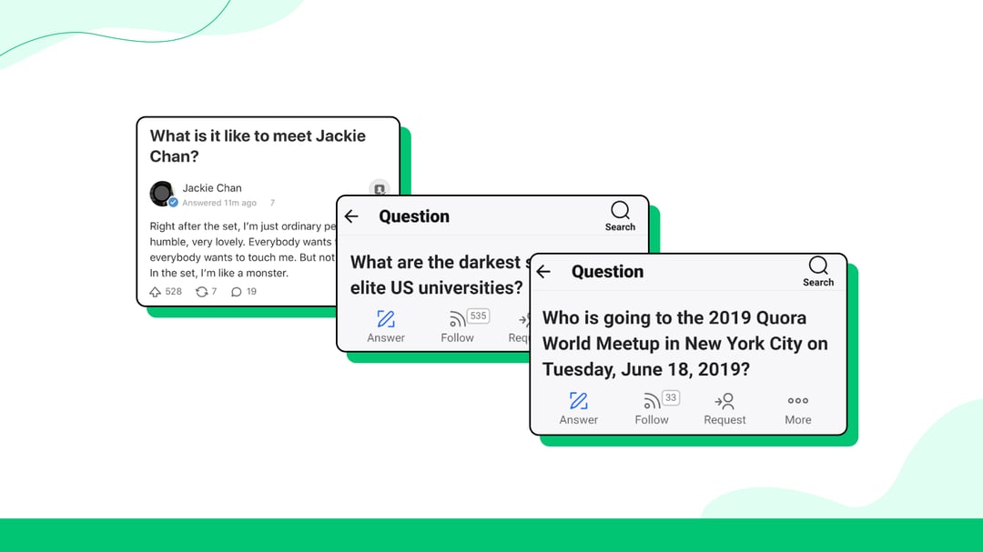Open More options on the Quora Meetup question
The height and width of the screenshot is (552, 983).
coord(798,408)
